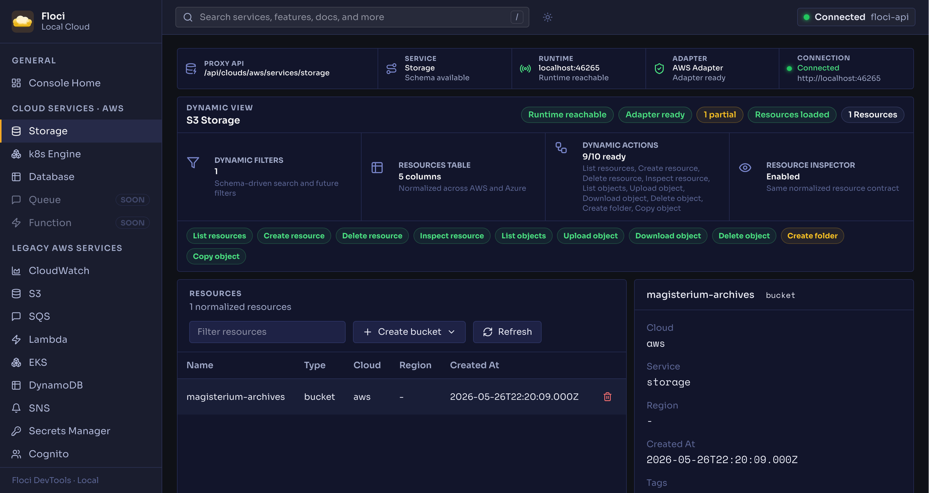Open Console Home in the sidebar
This screenshot has height=493, width=929.
click(81, 83)
